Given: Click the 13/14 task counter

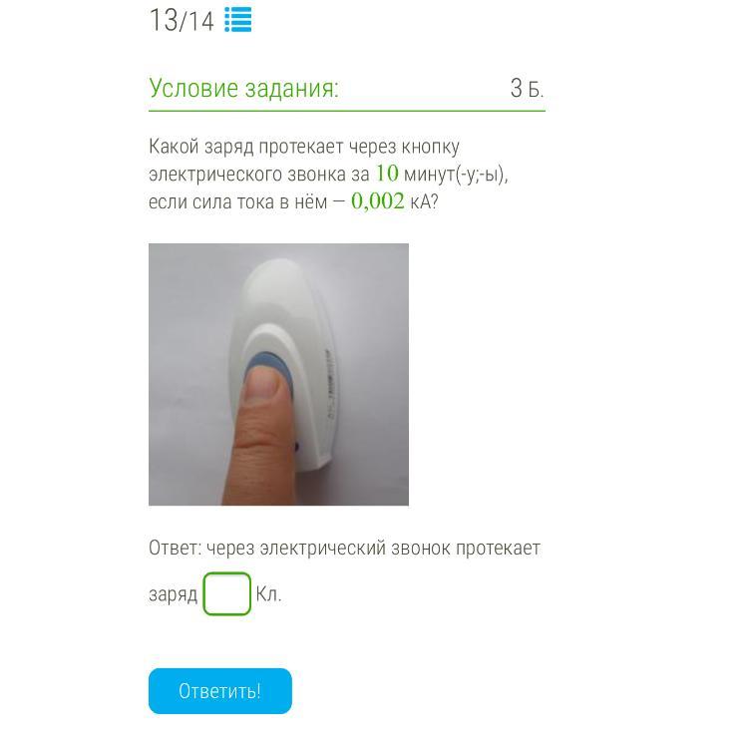Looking at the screenshot, I should [182, 21].
